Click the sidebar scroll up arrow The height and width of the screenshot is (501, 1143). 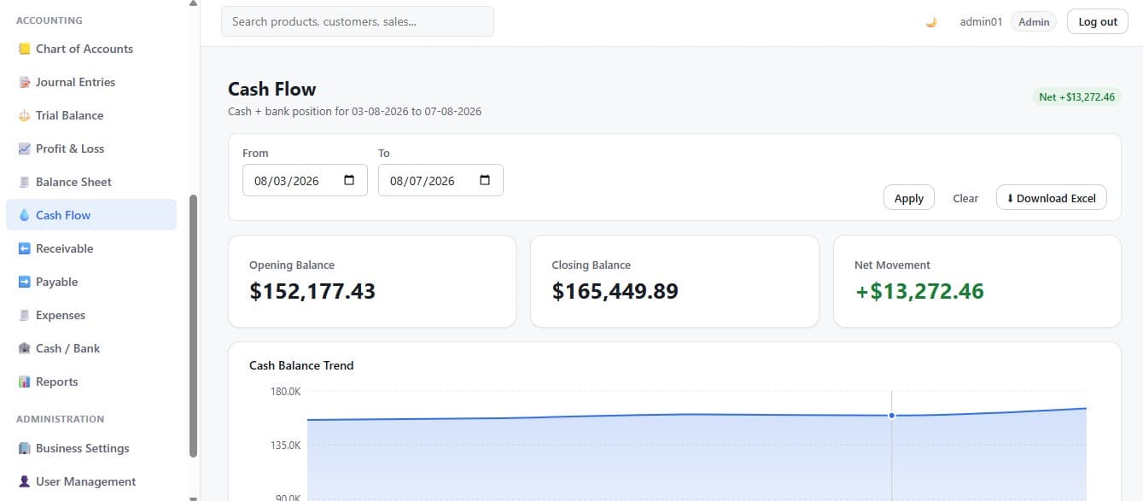(x=193, y=3)
